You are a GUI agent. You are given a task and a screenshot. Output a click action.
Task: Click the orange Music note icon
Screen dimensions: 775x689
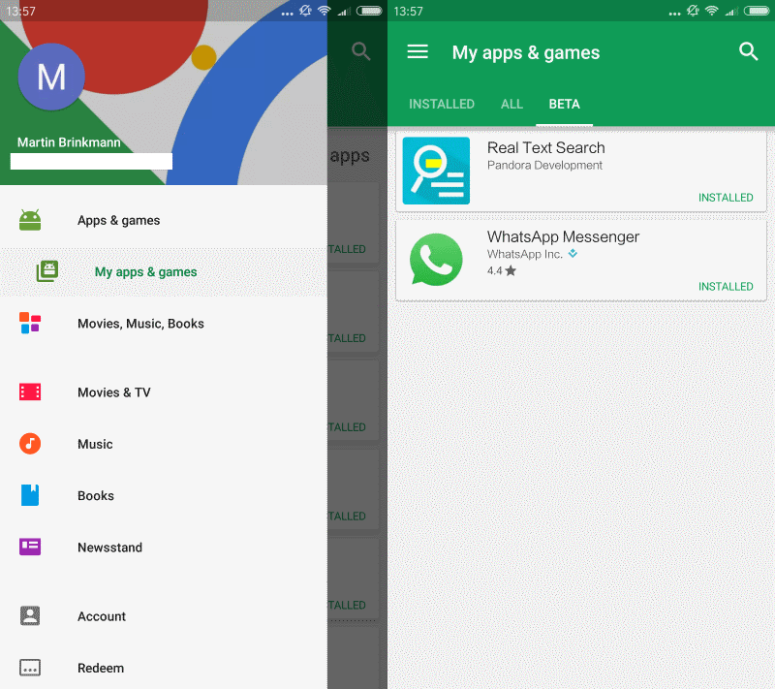tap(30, 444)
